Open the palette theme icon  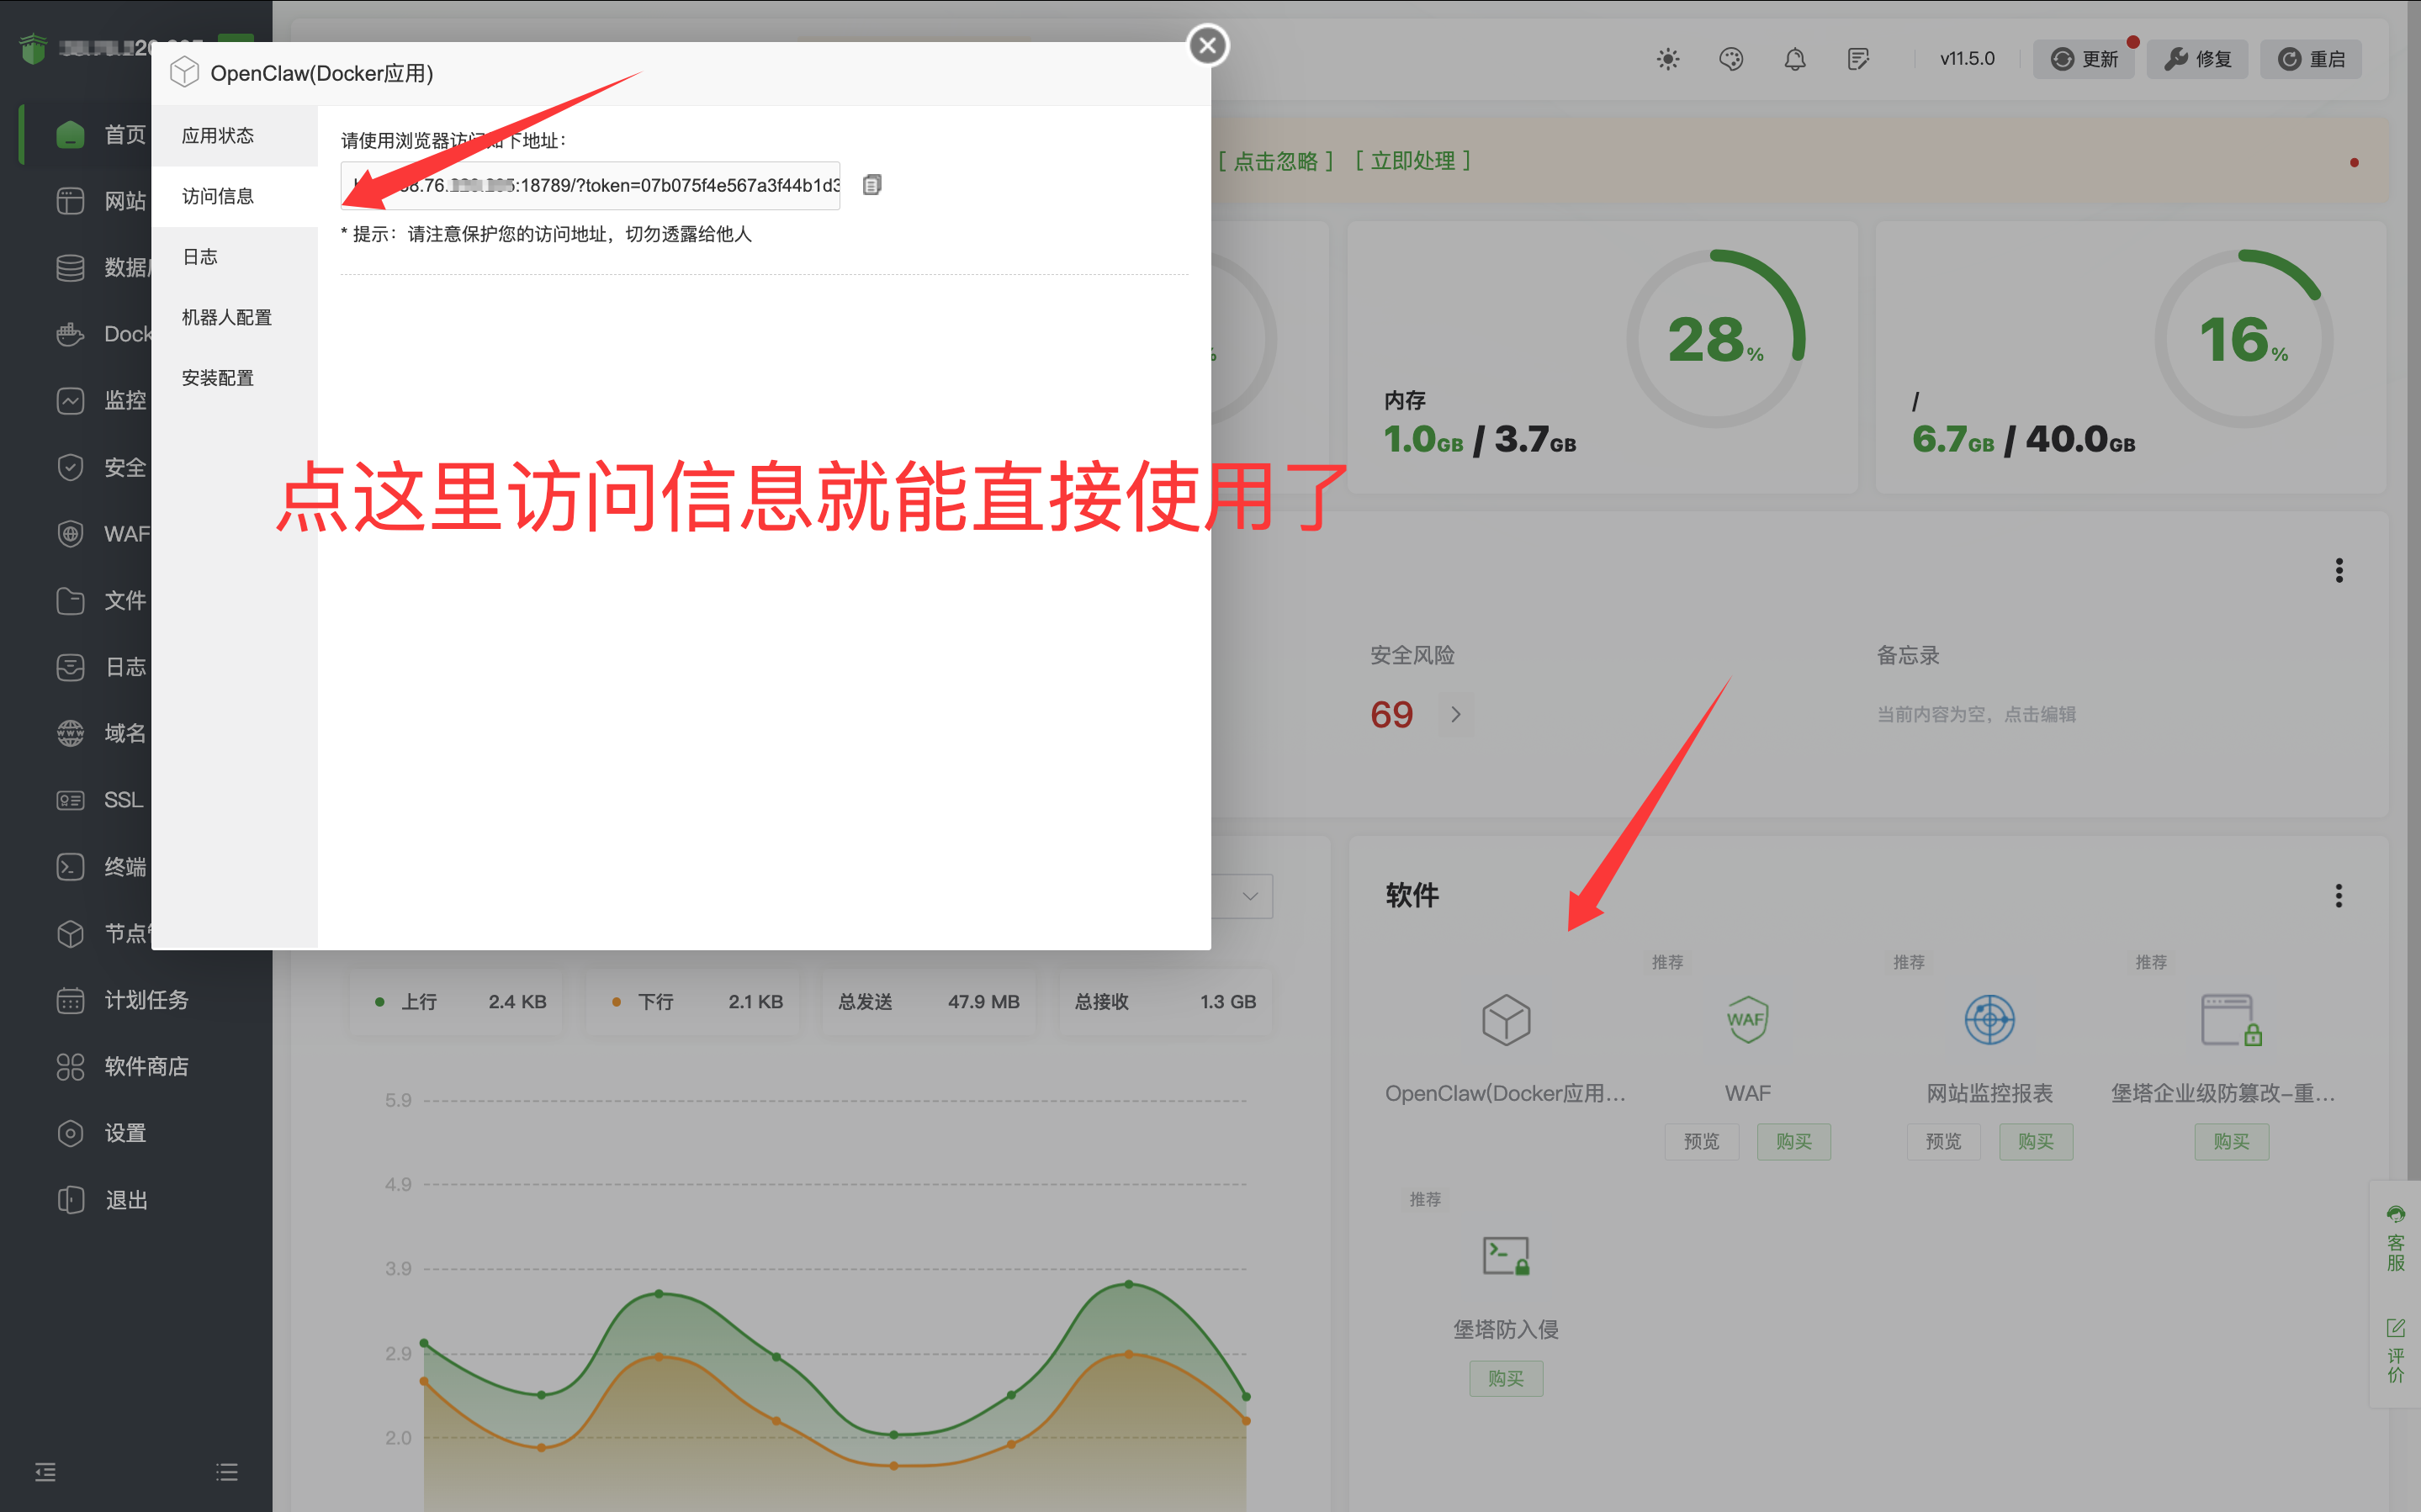[x=1731, y=59]
